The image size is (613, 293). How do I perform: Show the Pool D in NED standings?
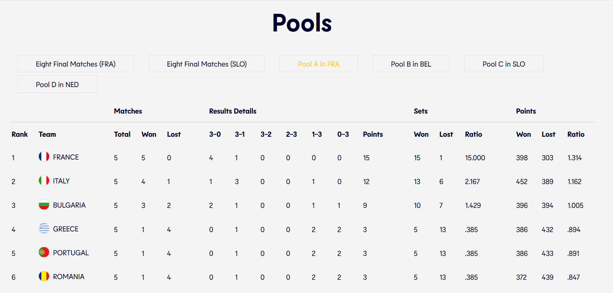57,84
